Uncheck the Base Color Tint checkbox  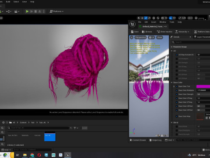177,86
